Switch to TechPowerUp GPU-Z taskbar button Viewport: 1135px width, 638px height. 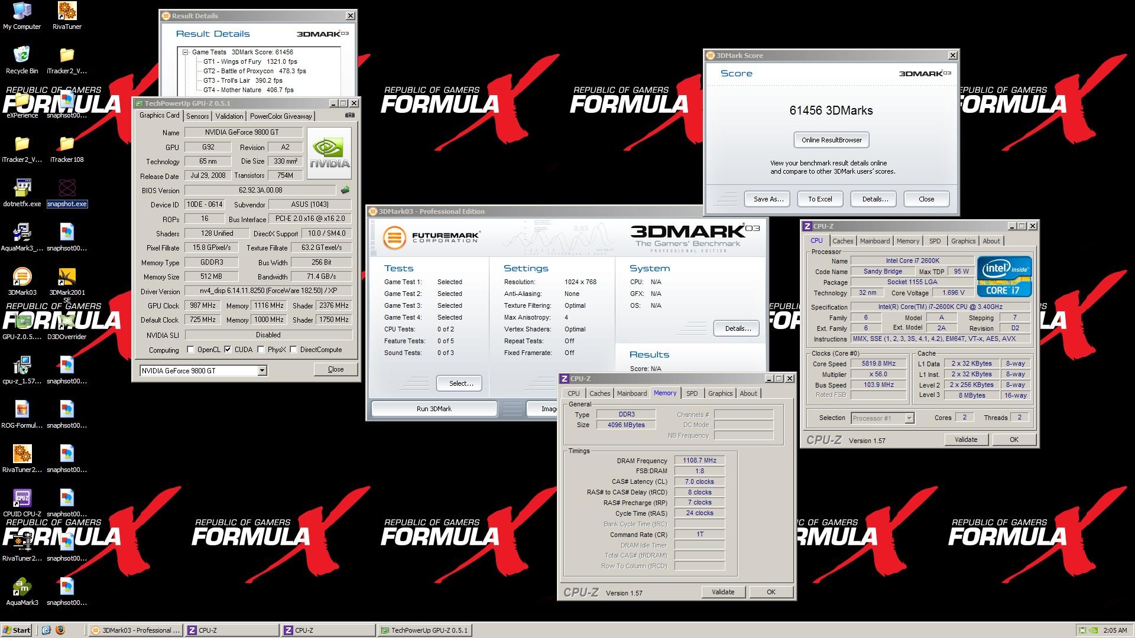[424, 630]
